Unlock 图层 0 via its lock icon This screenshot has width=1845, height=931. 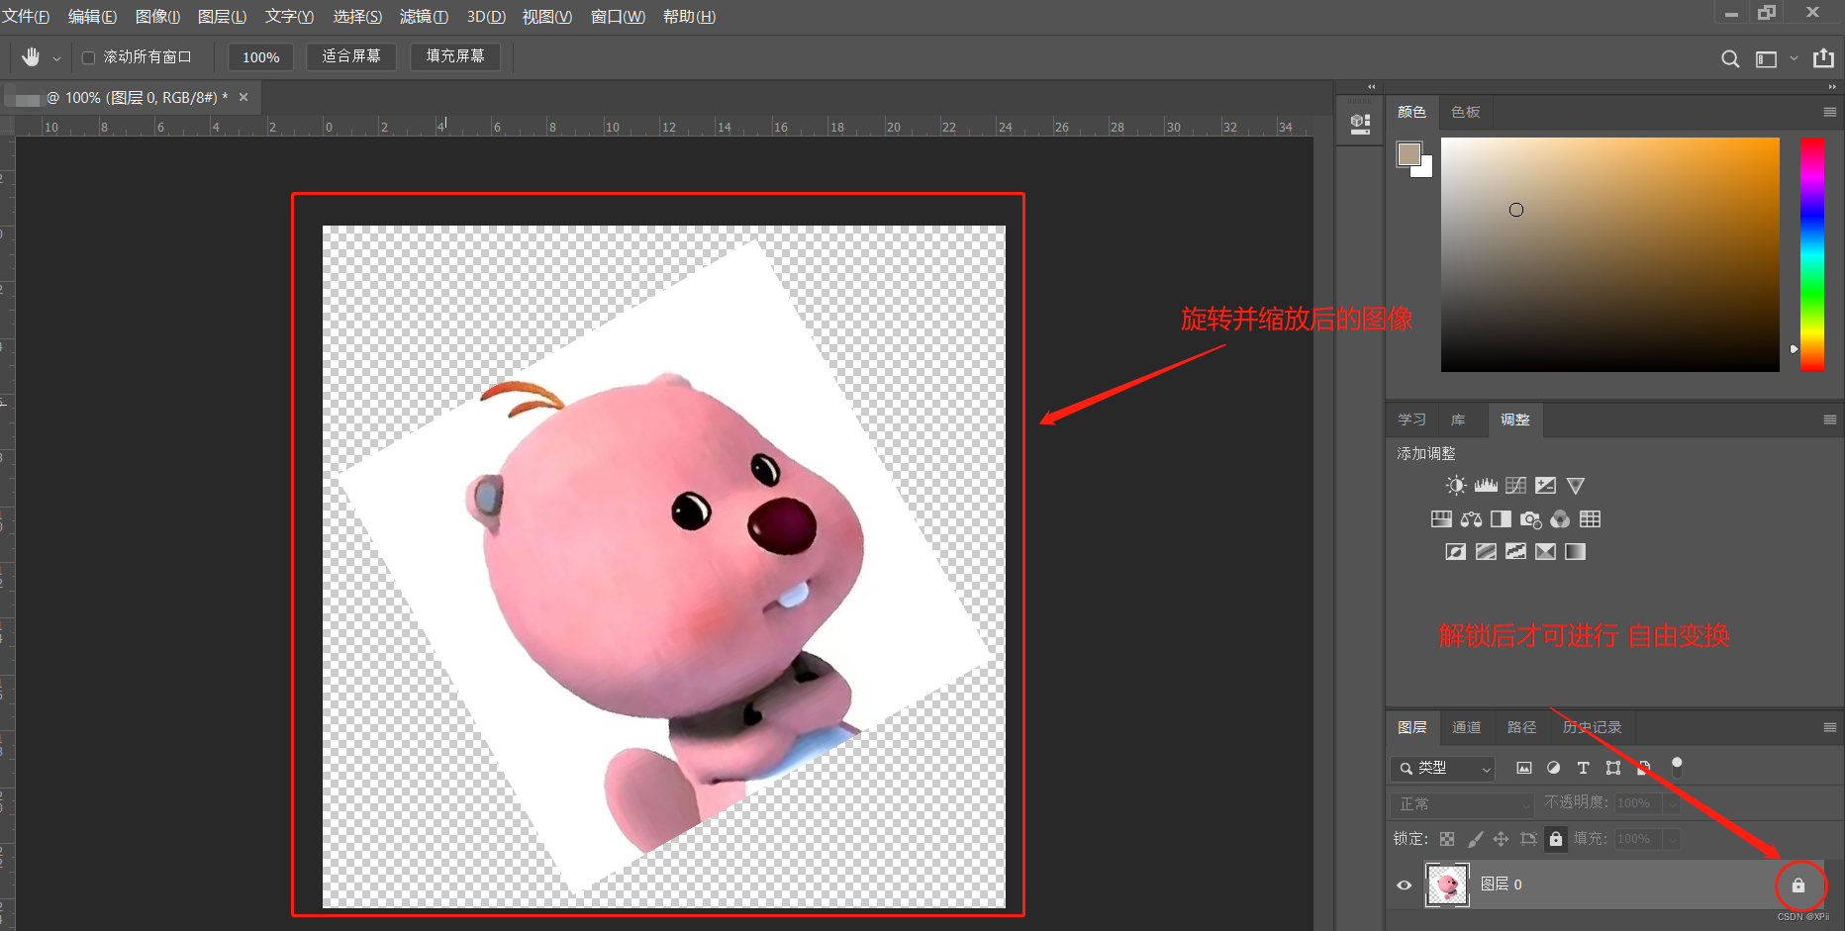click(x=1798, y=885)
